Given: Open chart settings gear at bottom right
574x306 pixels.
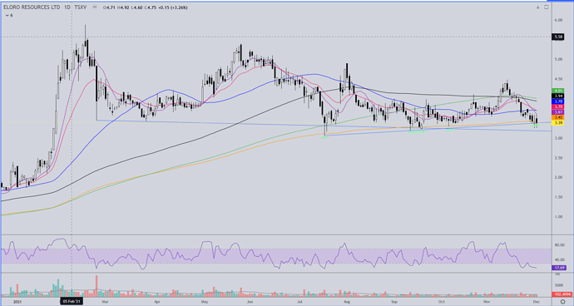Looking at the screenshot, I should (x=562, y=302).
